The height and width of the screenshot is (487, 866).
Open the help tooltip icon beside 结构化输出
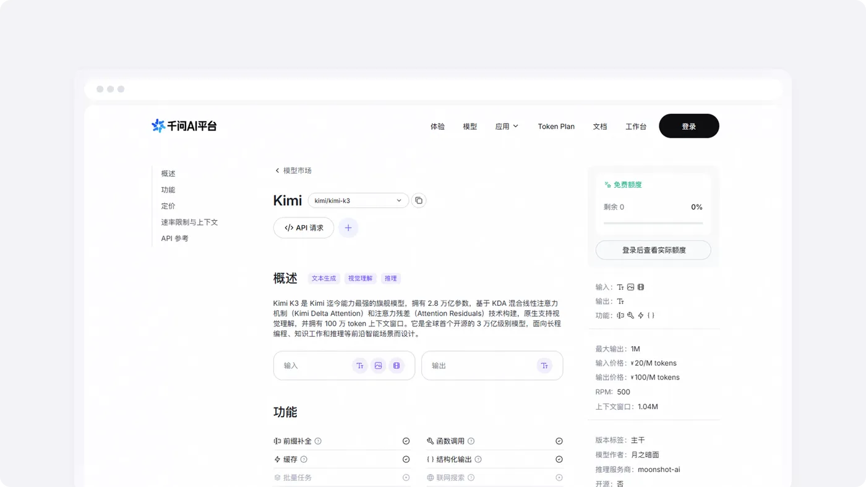pos(478,459)
